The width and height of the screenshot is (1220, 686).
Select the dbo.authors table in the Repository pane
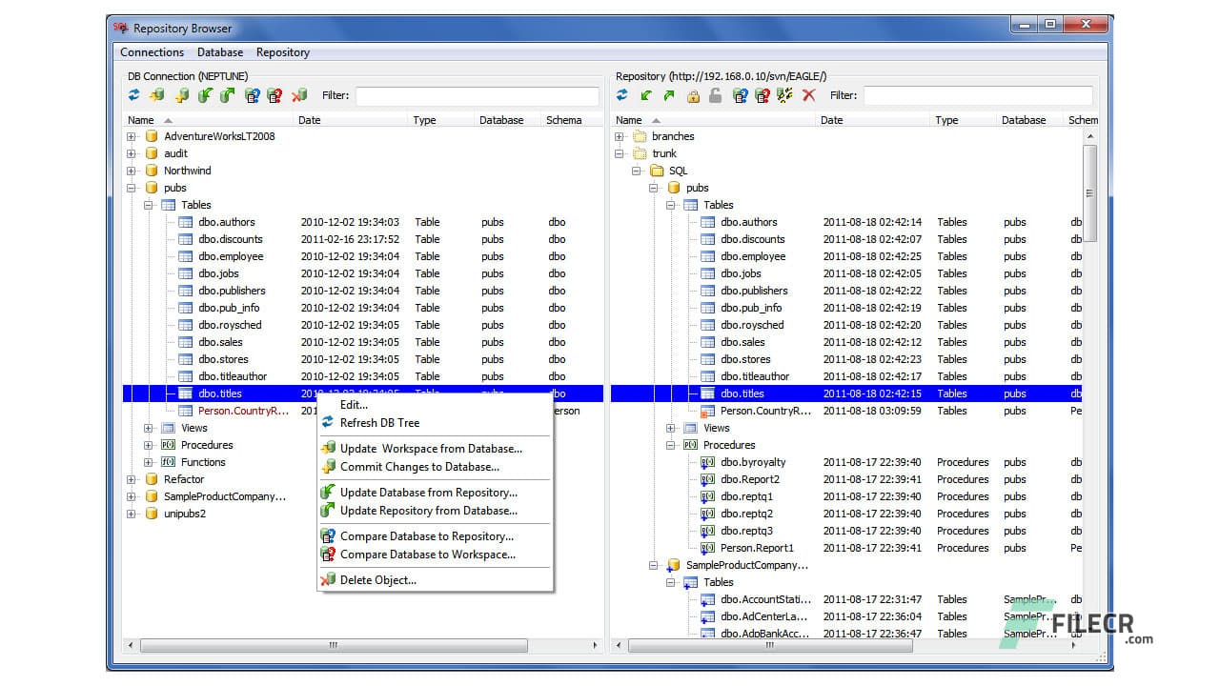point(750,222)
